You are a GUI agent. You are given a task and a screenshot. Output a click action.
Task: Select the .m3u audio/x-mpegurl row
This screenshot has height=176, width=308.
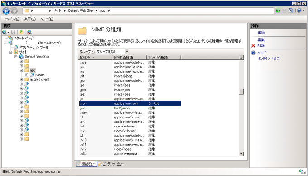tap(130, 154)
